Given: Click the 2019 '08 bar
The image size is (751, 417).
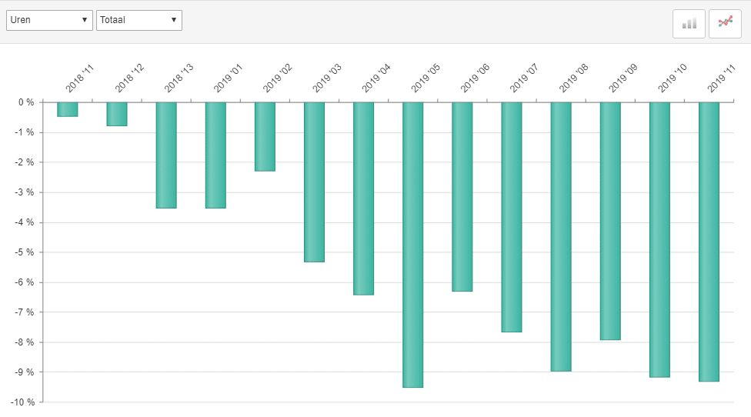Looking at the screenshot, I should [561, 236].
